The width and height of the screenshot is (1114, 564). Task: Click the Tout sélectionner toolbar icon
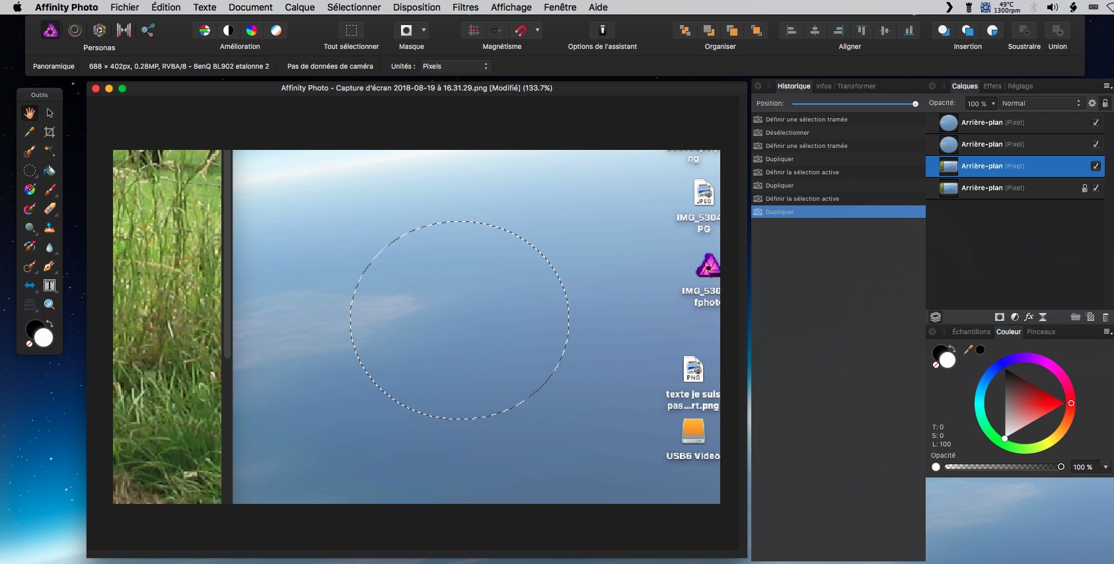click(352, 30)
